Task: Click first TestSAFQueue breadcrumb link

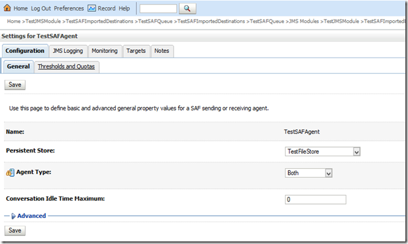Action: click(x=155, y=22)
